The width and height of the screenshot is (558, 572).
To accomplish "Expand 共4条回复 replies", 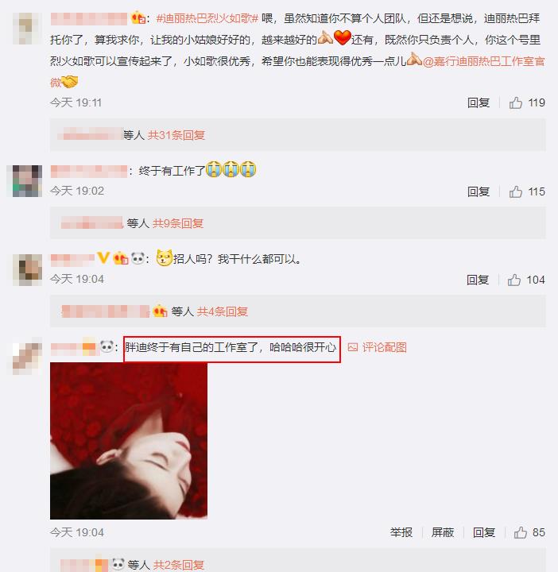I will pos(223,311).
